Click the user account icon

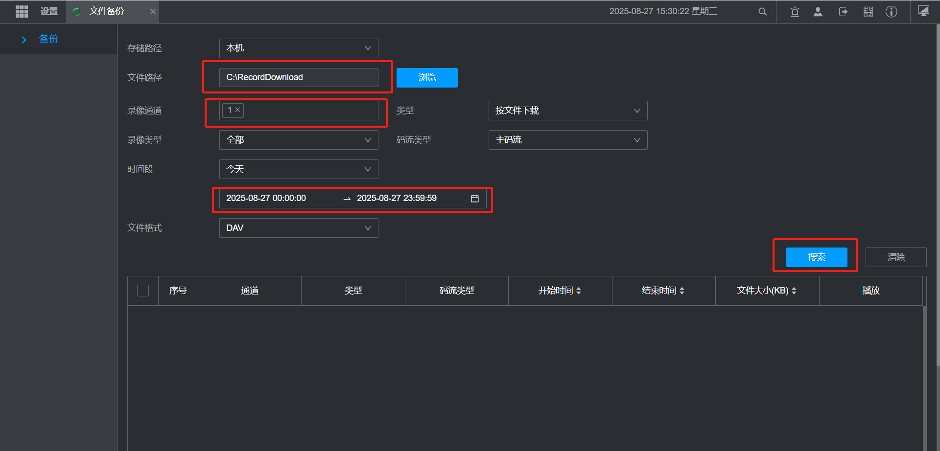click(x=818, y=12)
